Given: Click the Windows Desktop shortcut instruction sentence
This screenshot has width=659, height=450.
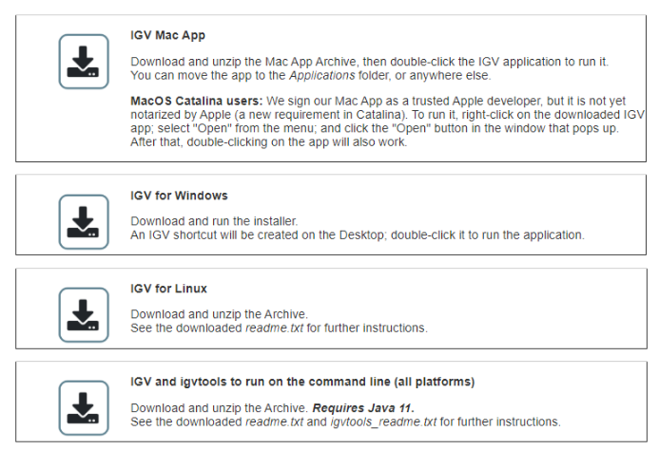Looking at the screenshot, I should (357, 234).
